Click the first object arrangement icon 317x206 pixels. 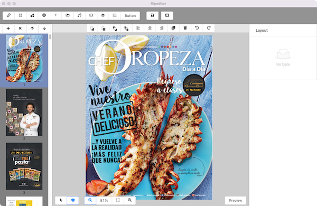(x=92, y=29)
